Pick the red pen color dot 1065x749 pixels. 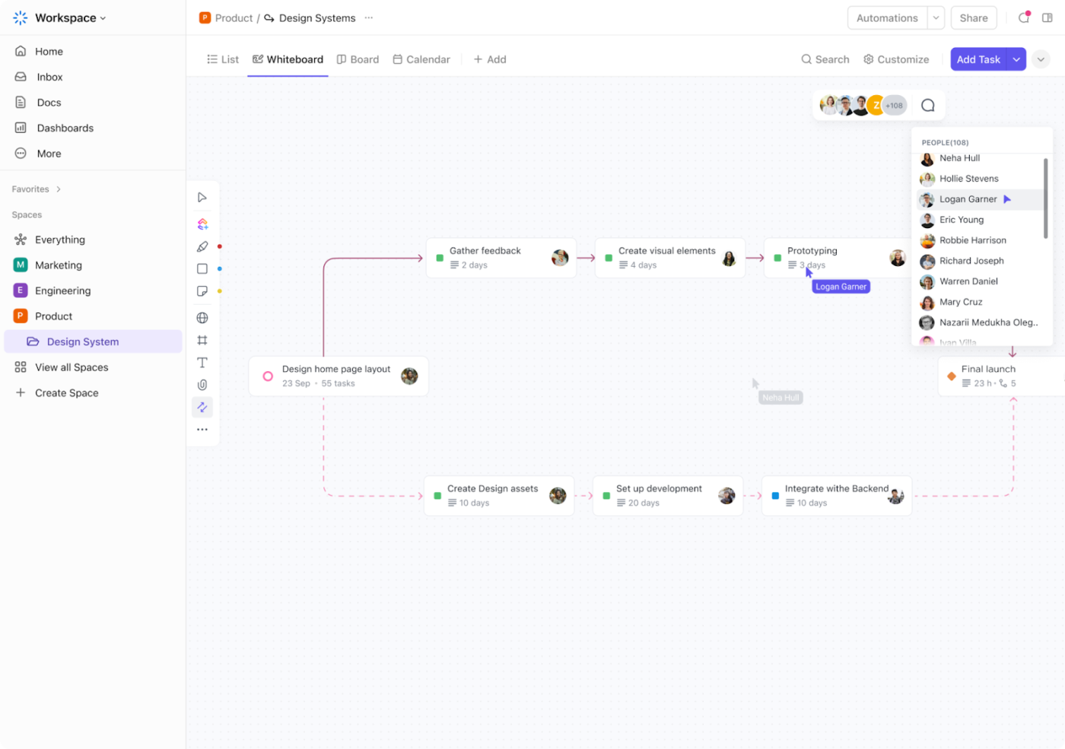(220, 246)
